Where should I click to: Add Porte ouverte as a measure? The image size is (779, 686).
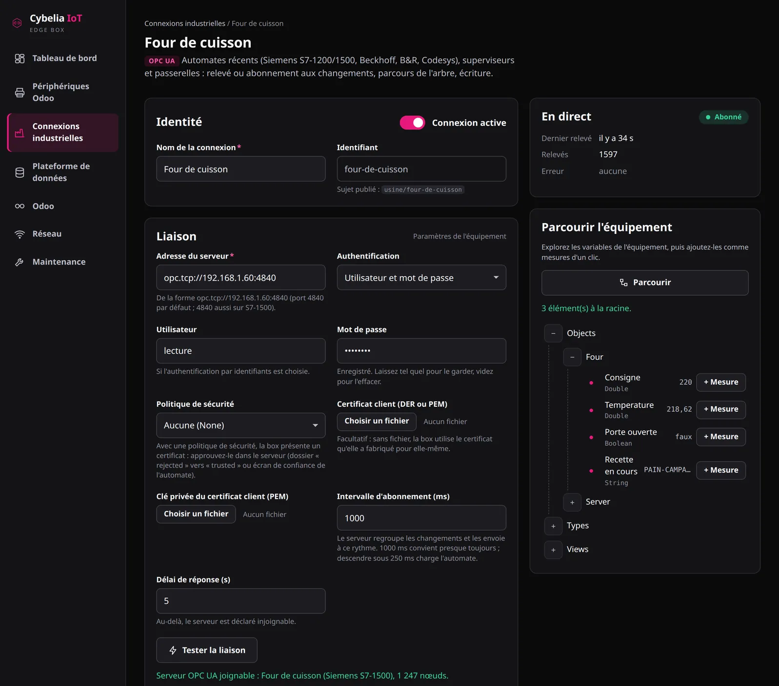tap(721, 437)
